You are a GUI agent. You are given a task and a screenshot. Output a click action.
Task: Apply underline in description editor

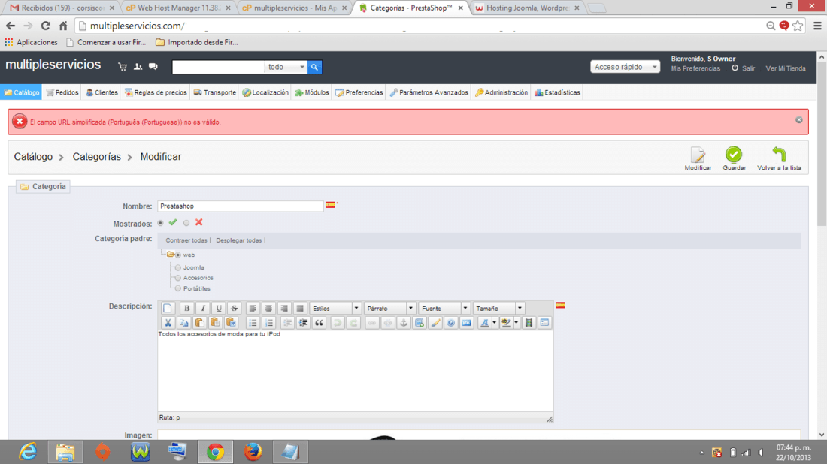pos(218,308)
